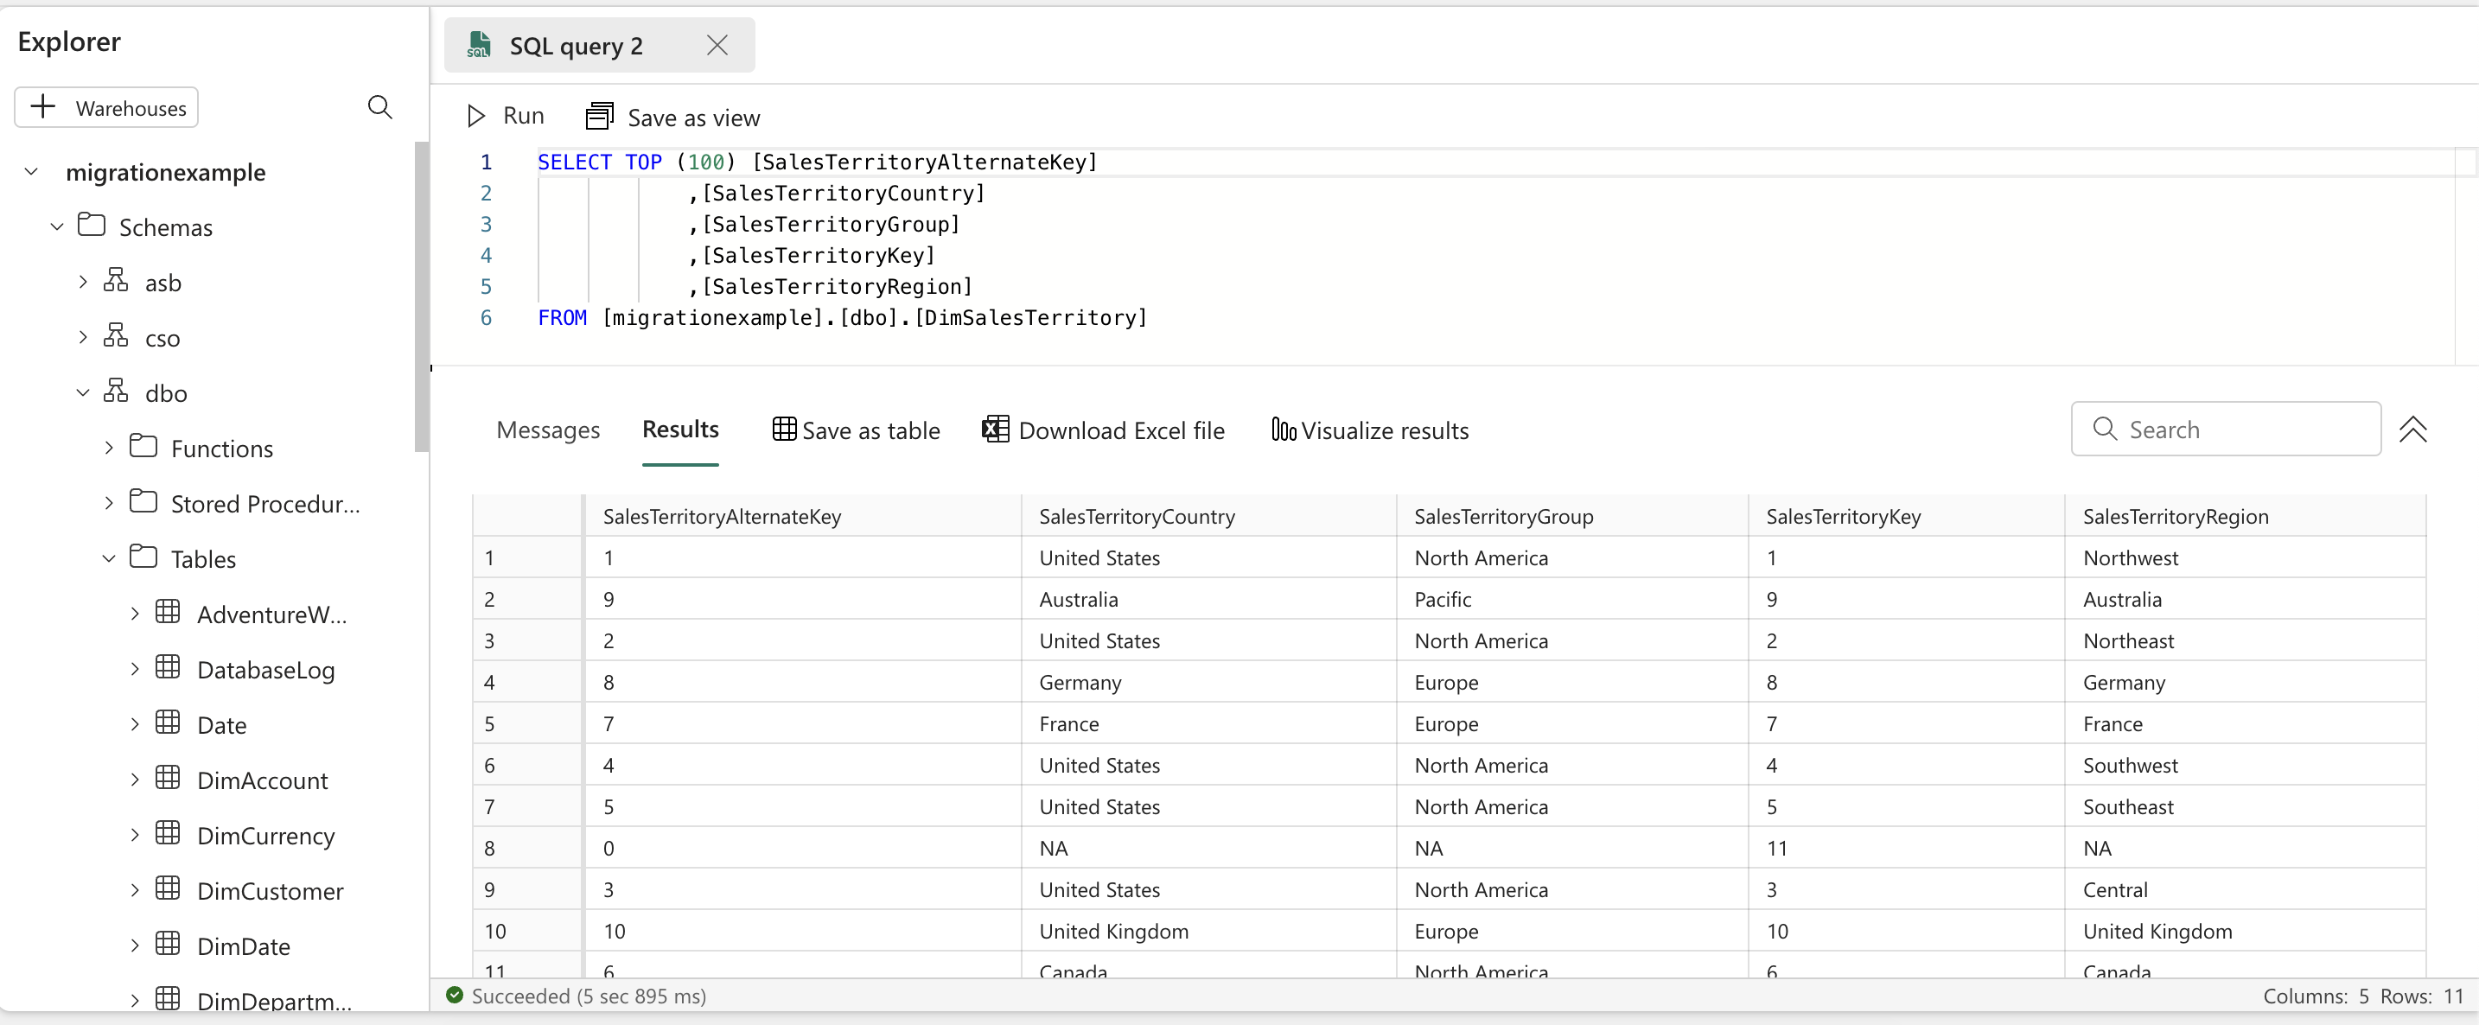2479x1025 pixels.
Task: Click the Save as view icon
Action: pos(601,116)
